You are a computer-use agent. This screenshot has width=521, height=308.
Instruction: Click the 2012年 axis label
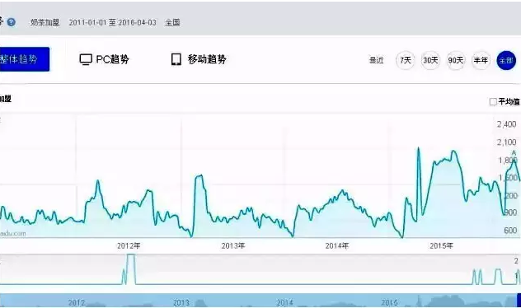(129, 245)
